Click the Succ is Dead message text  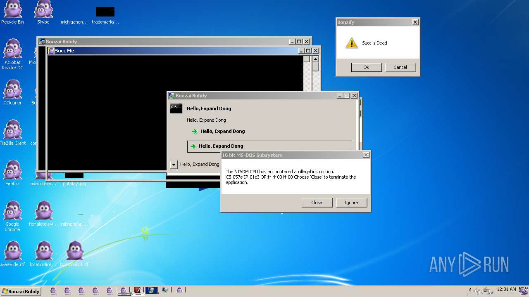[374, 43]
